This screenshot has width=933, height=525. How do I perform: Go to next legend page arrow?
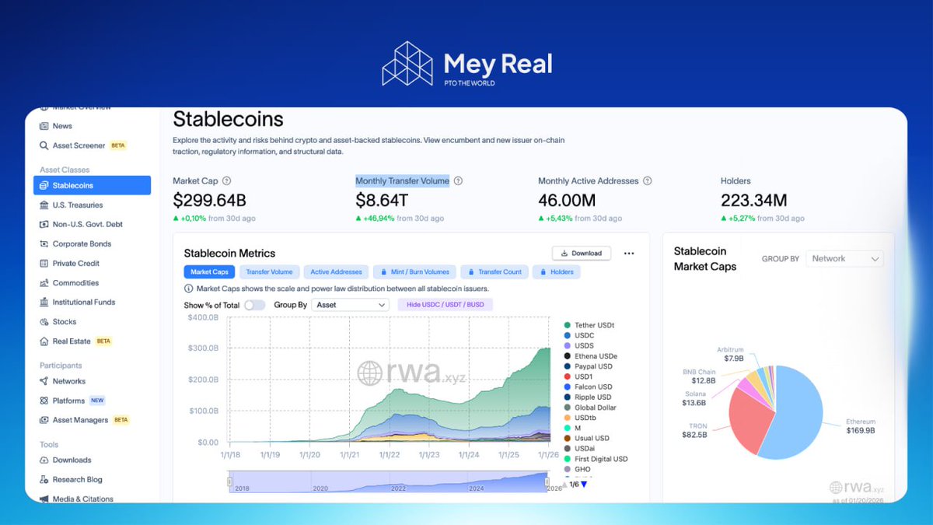(584, 485)
